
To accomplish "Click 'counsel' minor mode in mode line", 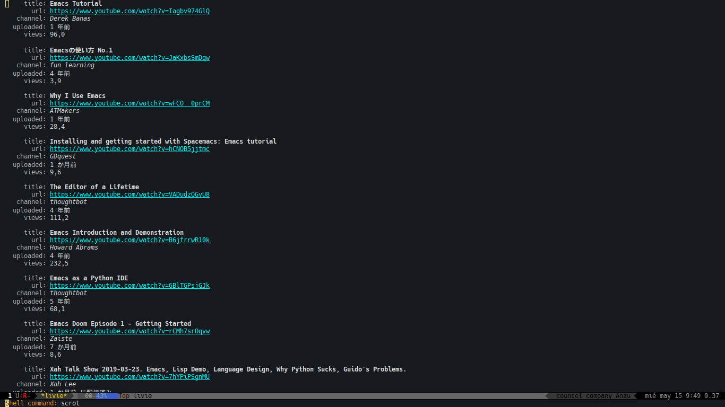I will coord(569,396).
